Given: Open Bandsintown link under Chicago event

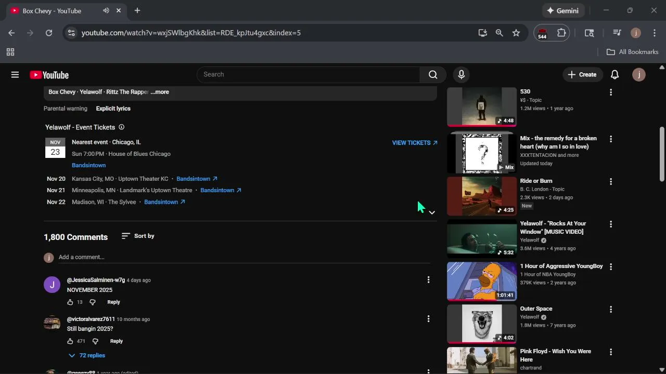Looking at the screenshot, I should click(x=88, y=165).
